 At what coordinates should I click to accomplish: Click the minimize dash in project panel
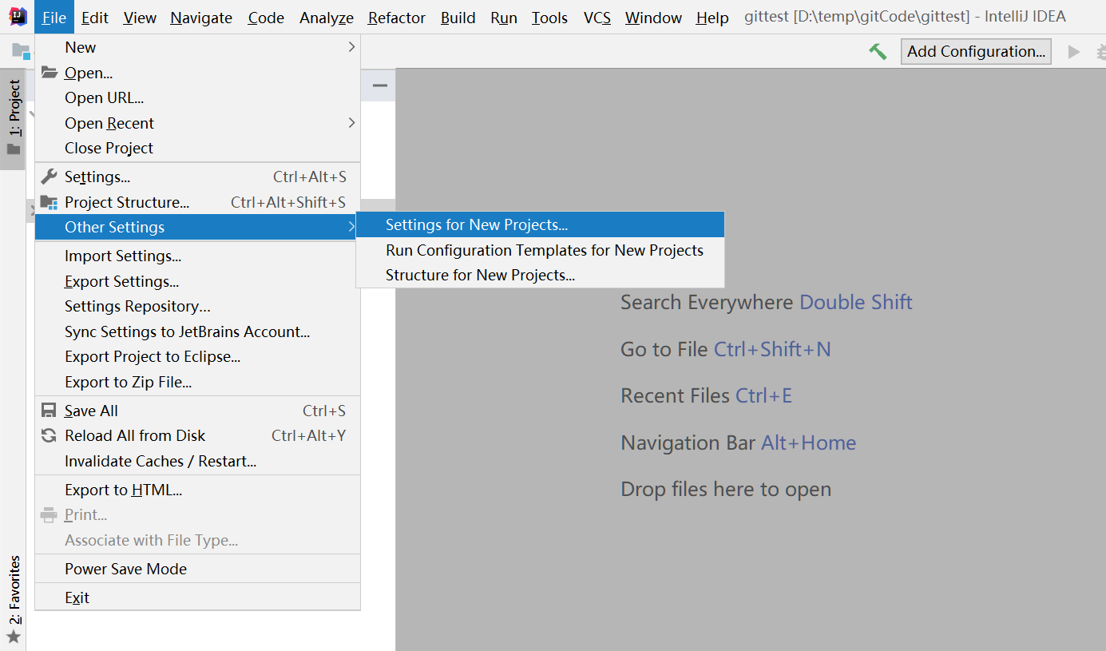pyautogui.click(x=380, y=85)
